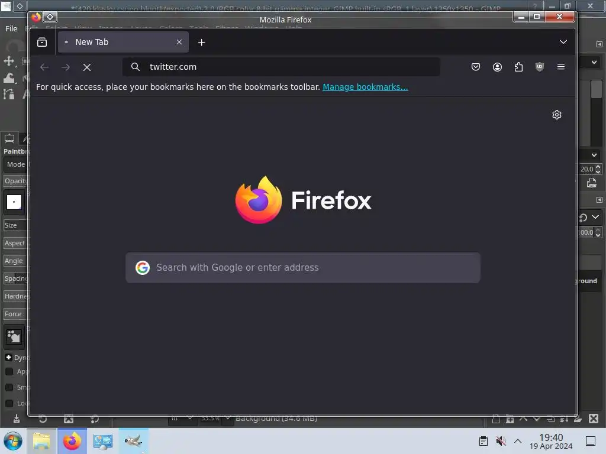606x454 pixels.
Task: Delete GIMP tool preset icon
Action: click(x=69, y=419)
